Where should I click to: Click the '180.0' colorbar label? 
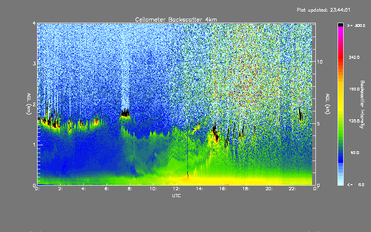pos(354,89)
